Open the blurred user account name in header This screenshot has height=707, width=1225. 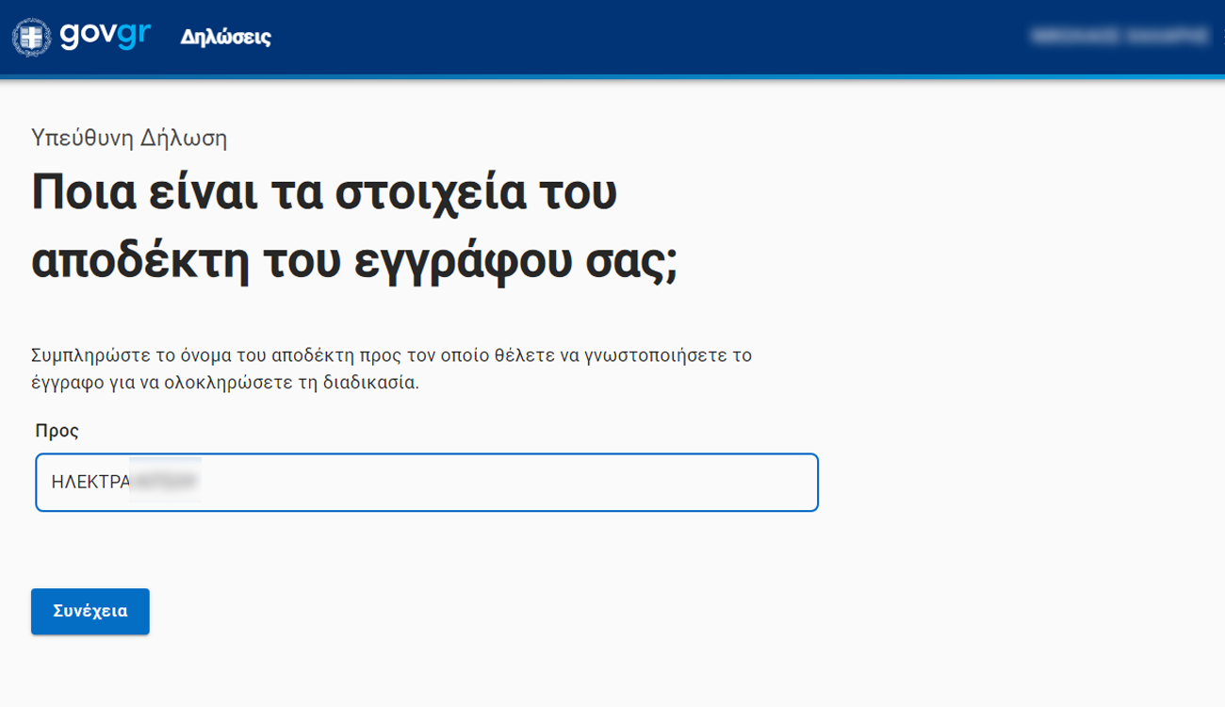pyautogui.click(x=1119, y=36)
